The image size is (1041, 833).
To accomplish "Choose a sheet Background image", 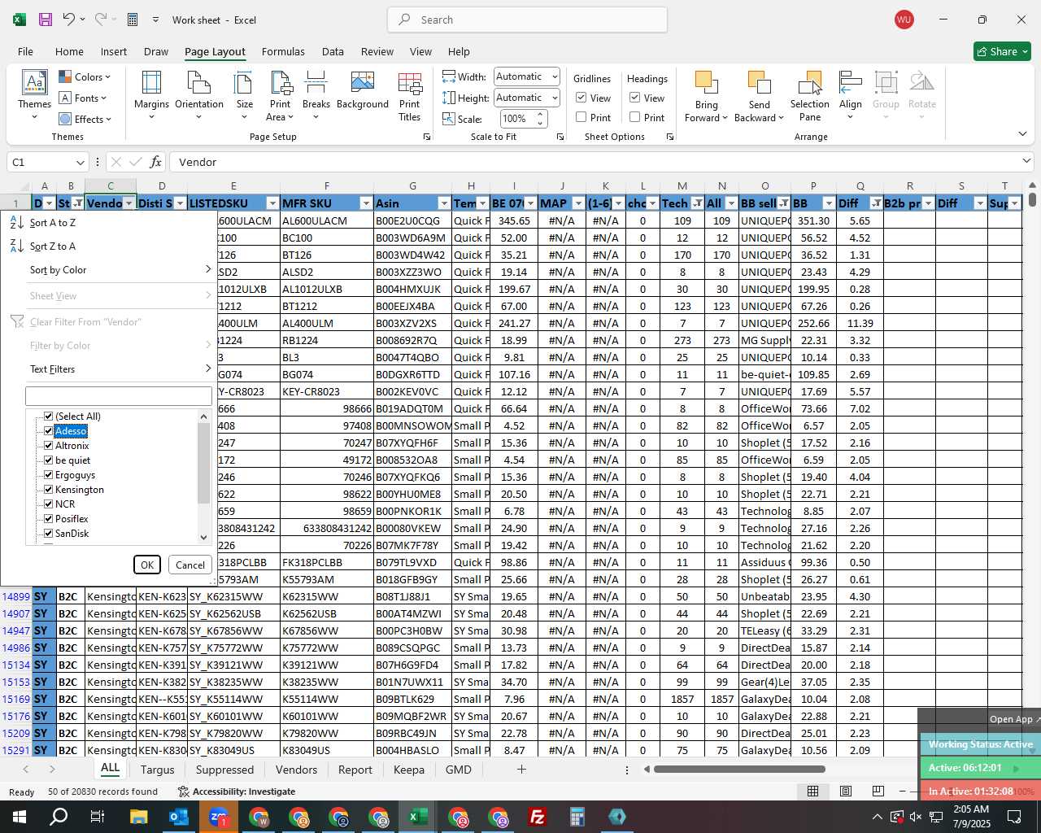I will tap(363, 91).
